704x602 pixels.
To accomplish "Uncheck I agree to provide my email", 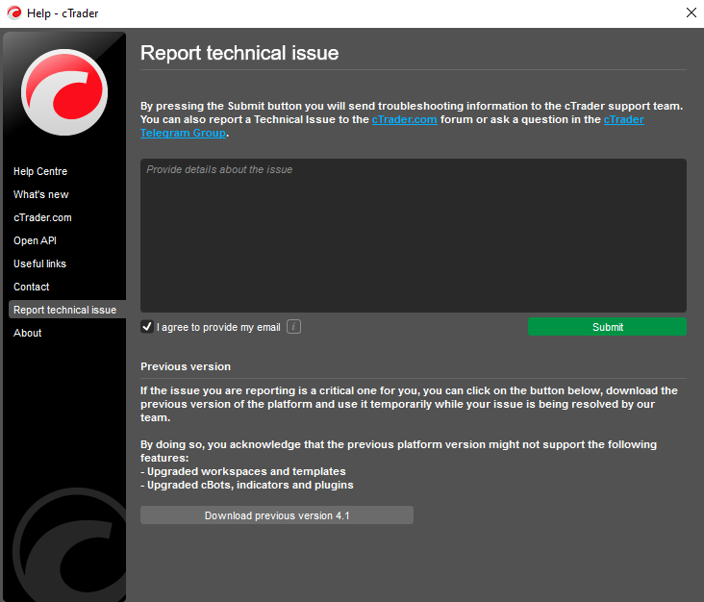I will point(147,327).
